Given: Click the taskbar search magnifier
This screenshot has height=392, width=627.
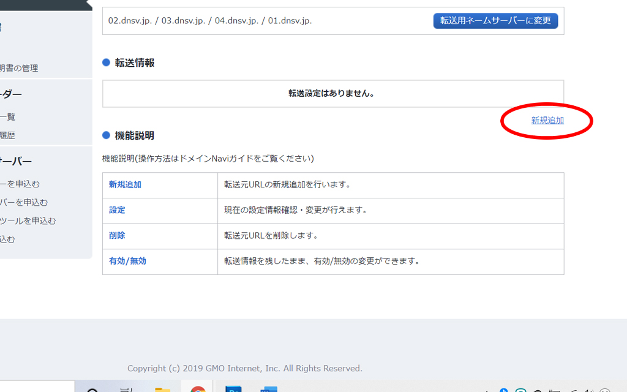Looking at the screenshot, I should [93, 389].
